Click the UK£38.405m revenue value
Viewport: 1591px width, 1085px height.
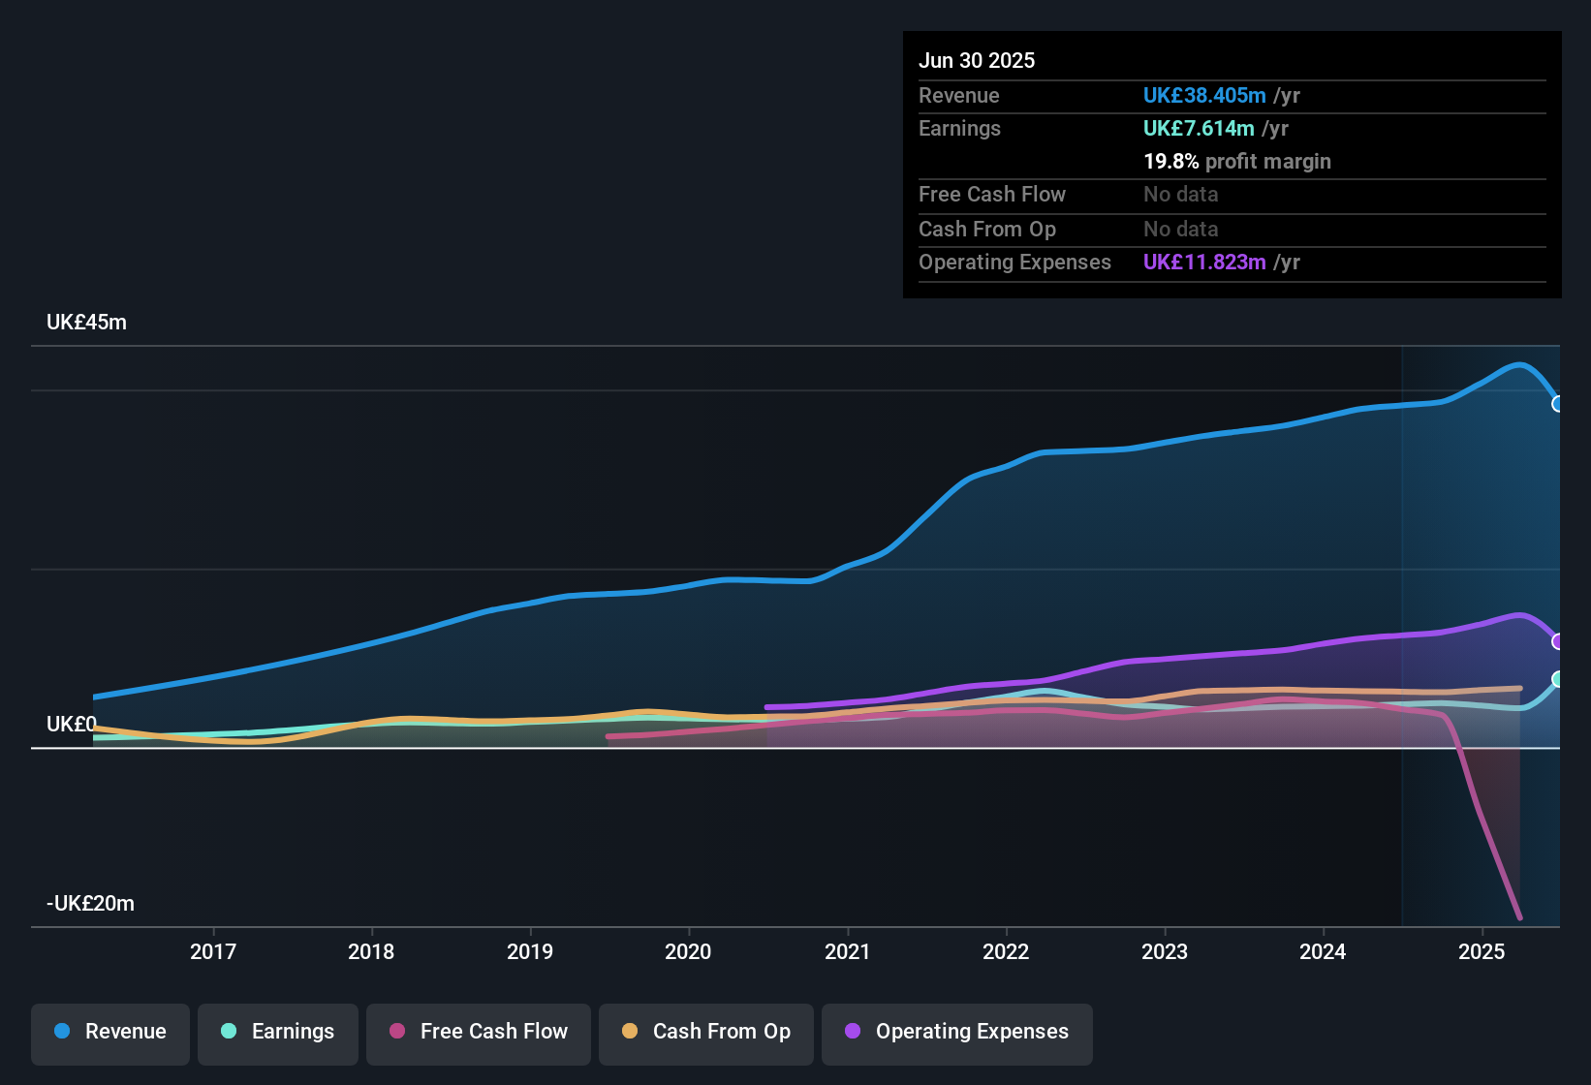[x=1204, y=96]
